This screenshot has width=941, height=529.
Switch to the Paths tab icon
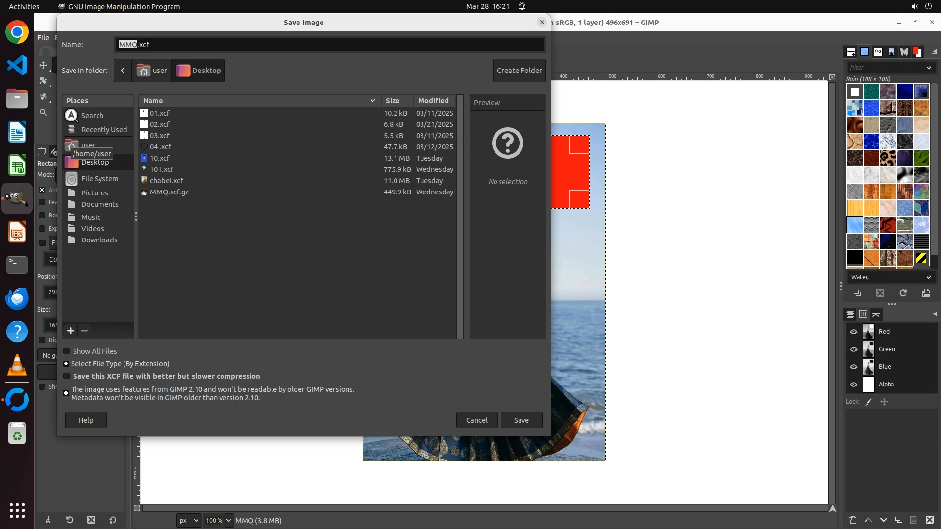click(876, 314)
